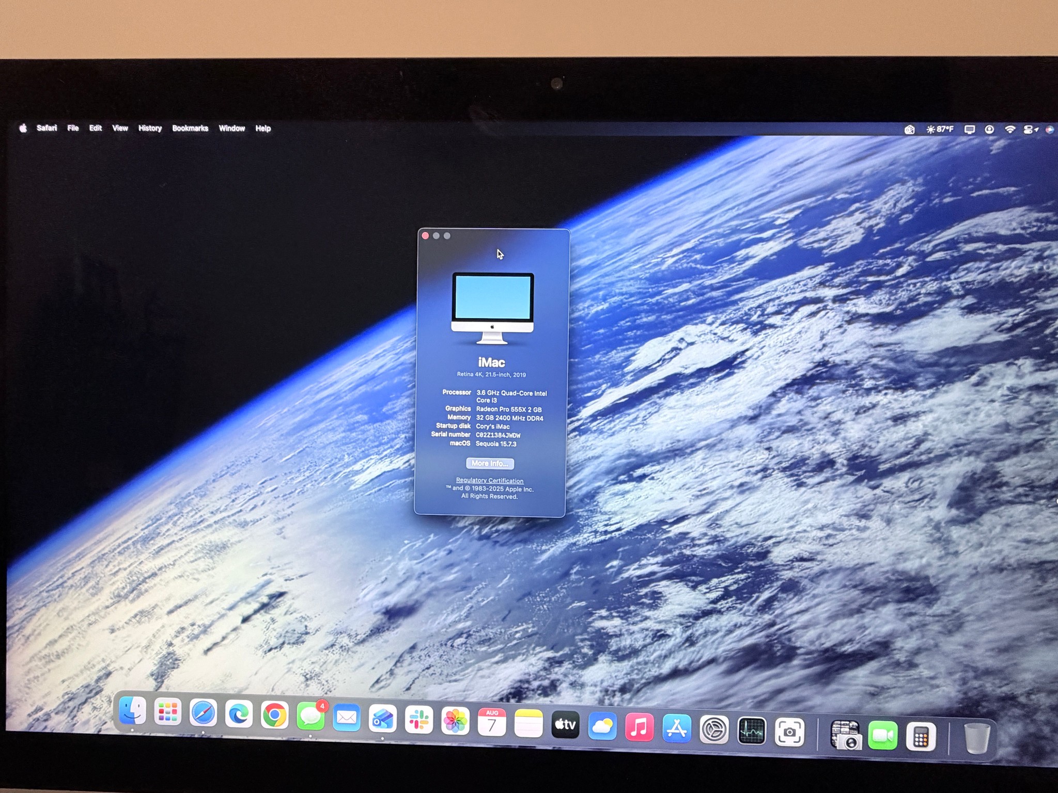Open the Edit menu
1058x793 pixels.
click(x=96, y=128)
